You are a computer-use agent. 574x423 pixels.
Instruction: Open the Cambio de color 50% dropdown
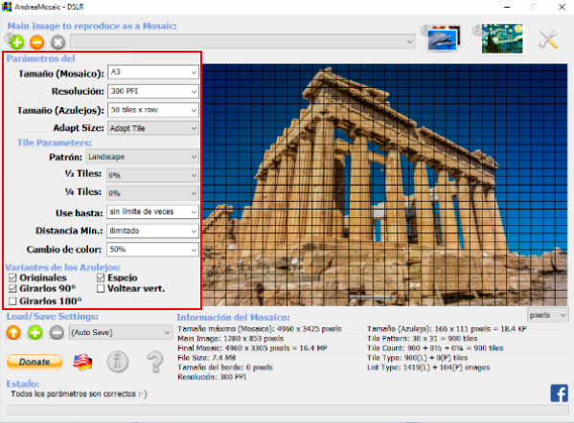click(152, 250)
